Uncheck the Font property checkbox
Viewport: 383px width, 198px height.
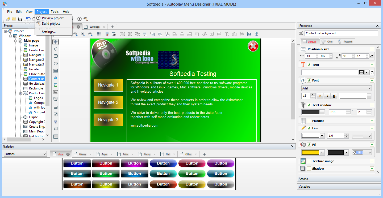click(309, 80)
